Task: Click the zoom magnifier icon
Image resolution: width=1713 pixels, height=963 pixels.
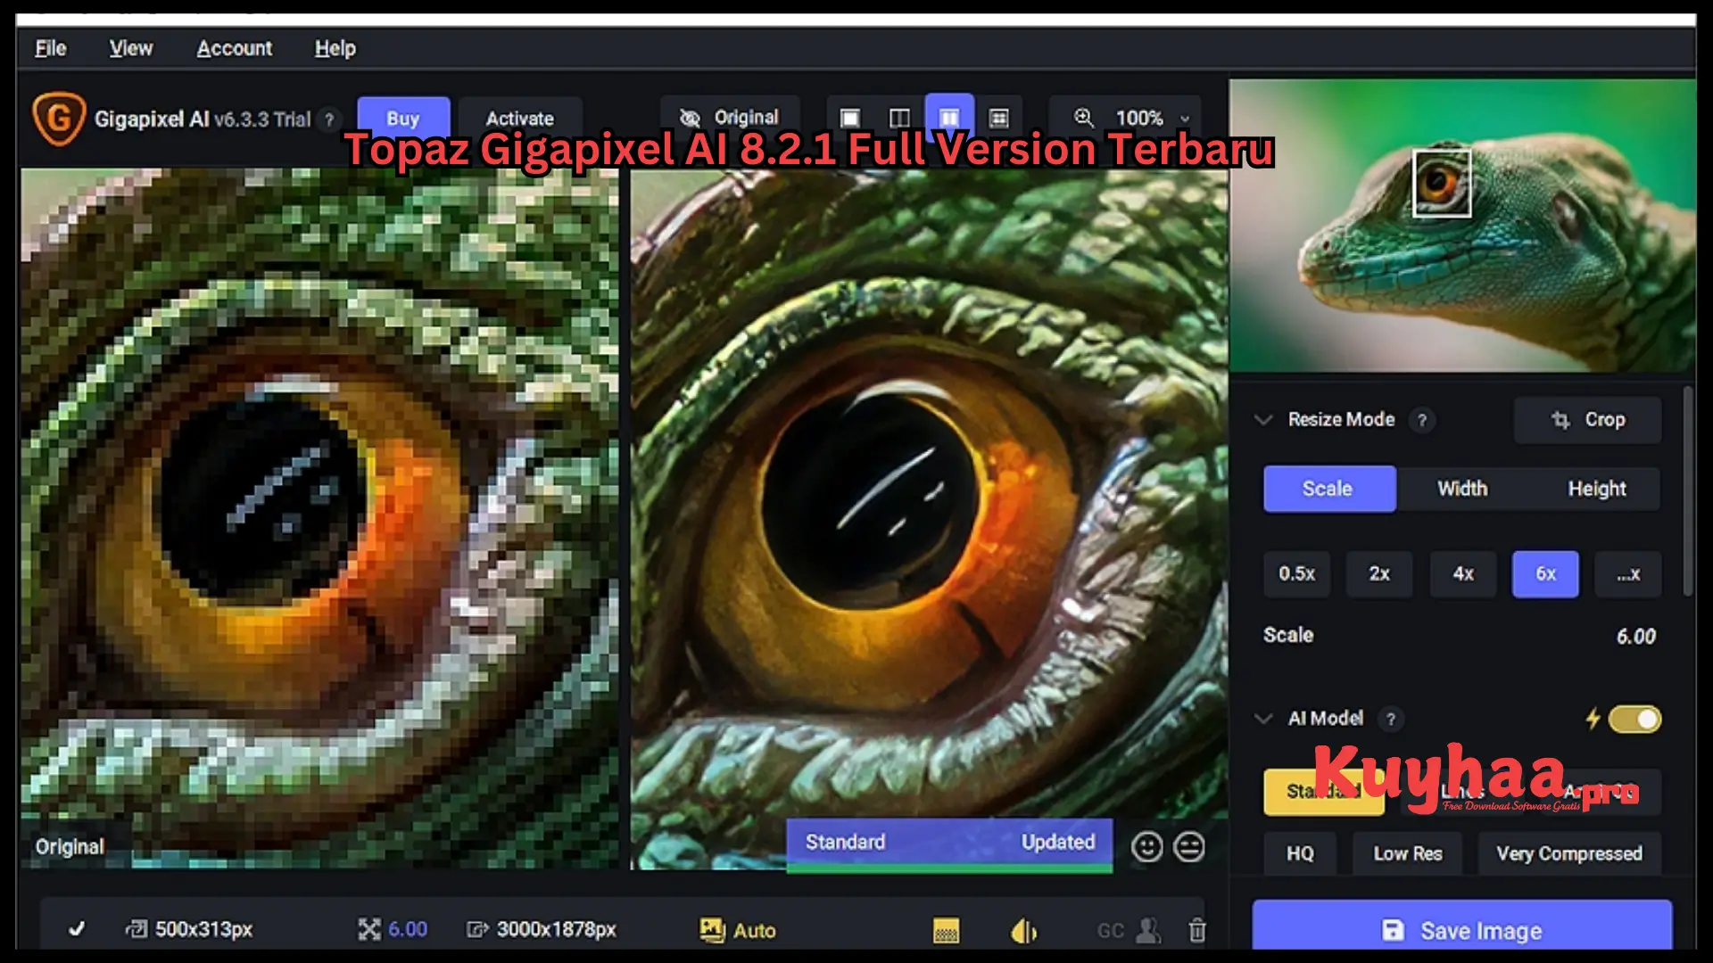Action: [1083, 118]
